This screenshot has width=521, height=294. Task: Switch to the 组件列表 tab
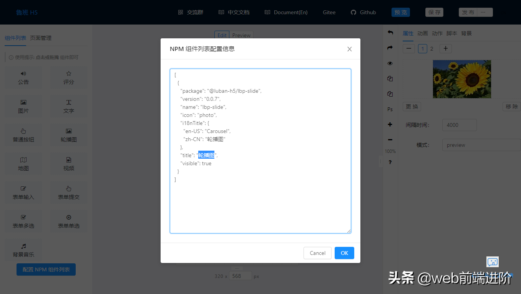click(x=16, y=38)
